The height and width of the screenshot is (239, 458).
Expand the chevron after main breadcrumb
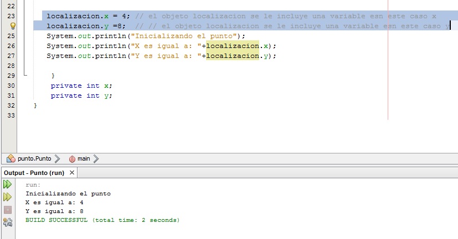pos(95,159)
